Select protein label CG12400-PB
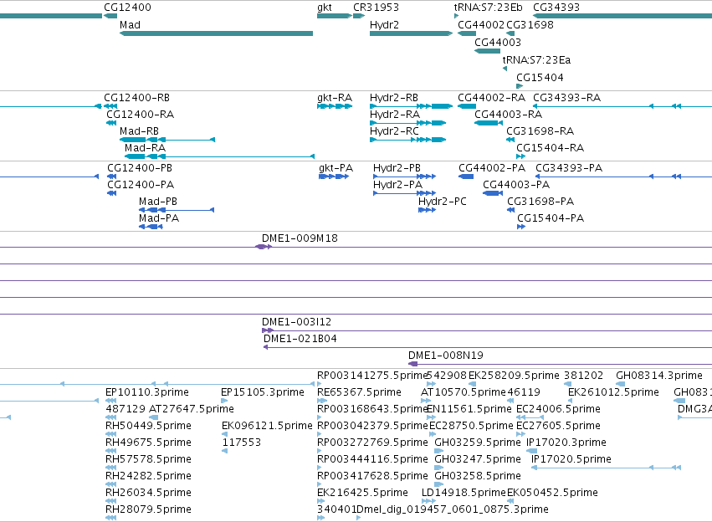Image resolution: width=712 pixels, height=522 pixels. click(x=140, y=168)
